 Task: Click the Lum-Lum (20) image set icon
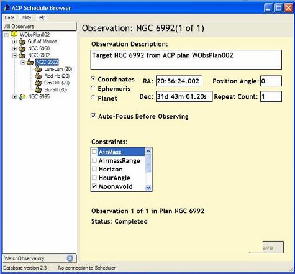39,69
